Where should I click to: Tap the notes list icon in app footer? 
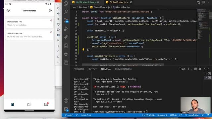(x=13, y=104)
